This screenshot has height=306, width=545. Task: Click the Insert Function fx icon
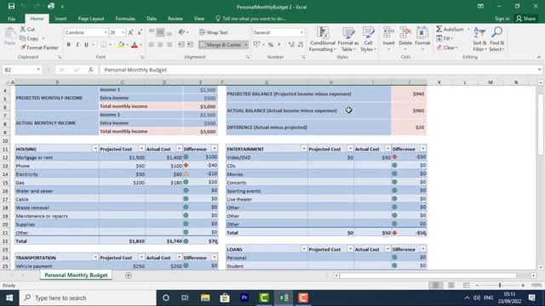pos(91,70)
